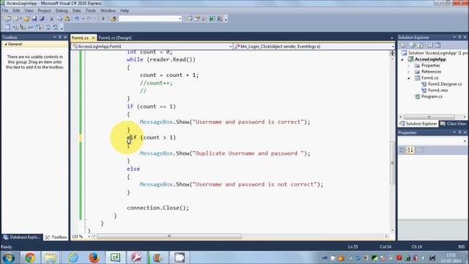Click Alphabetical sort icon in Properties

click(410, 150)
